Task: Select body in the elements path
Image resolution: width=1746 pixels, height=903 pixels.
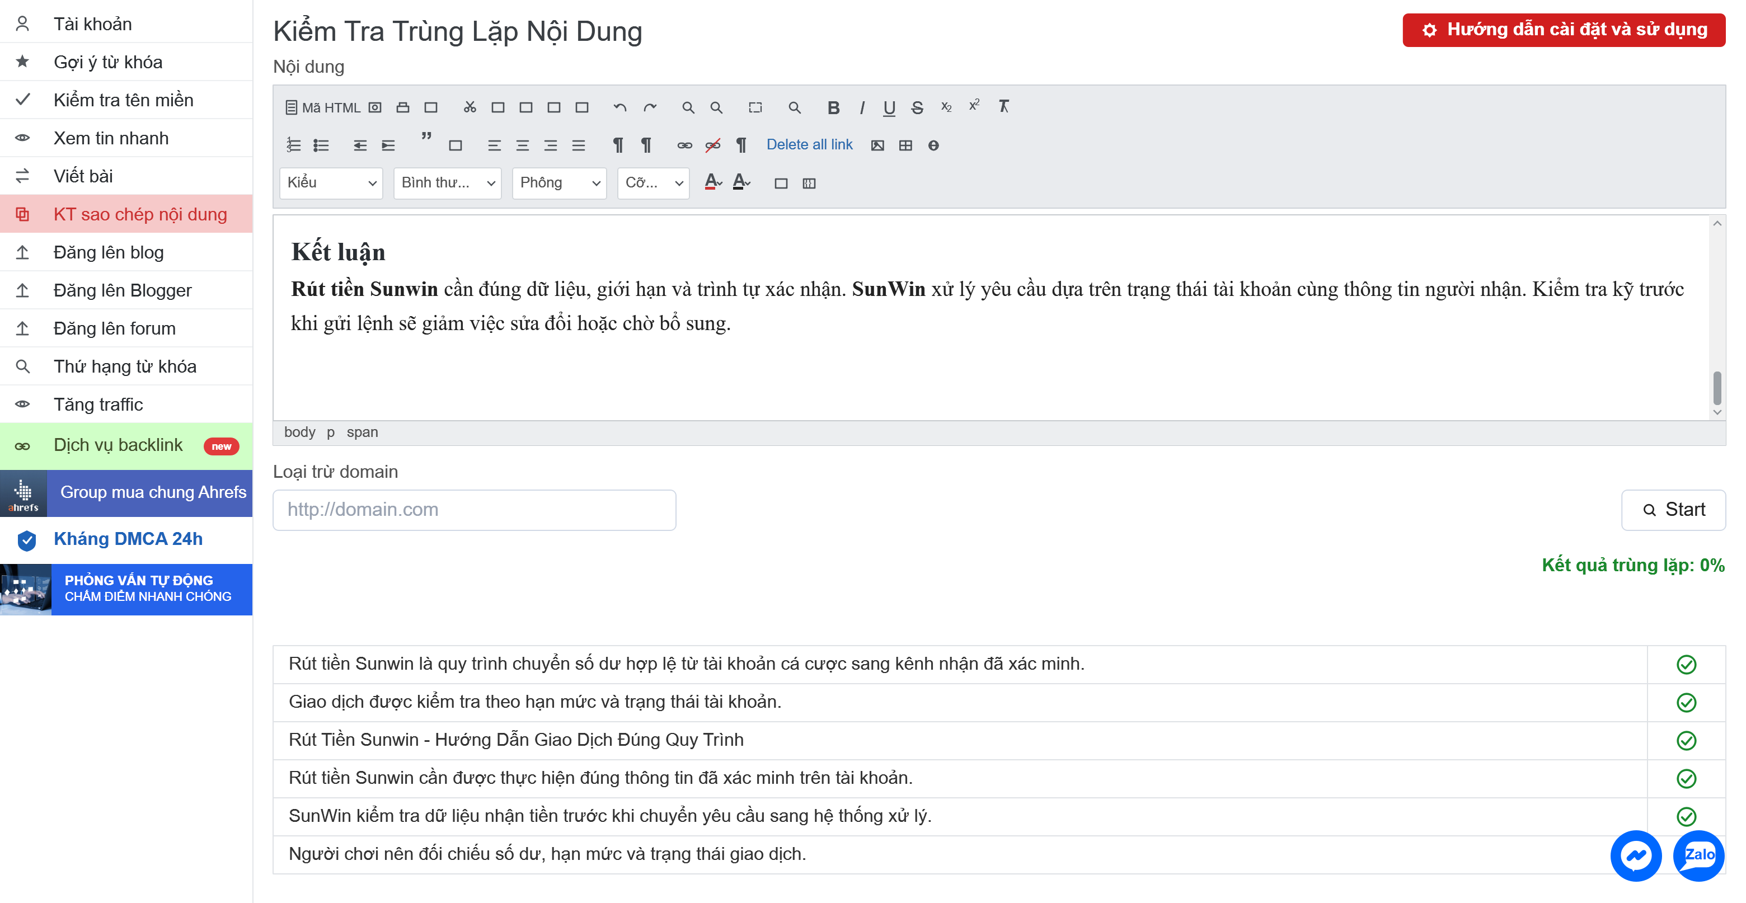Action: [299, 432]
